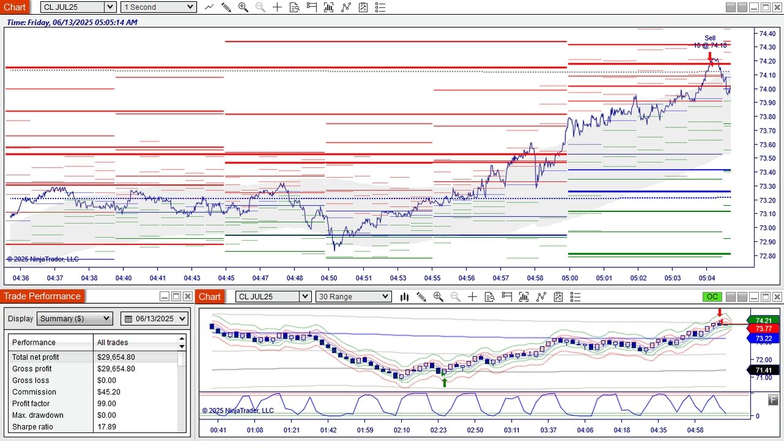
Task: Click red sell arrow marker on bottom chart
Action: coord(720,312)
